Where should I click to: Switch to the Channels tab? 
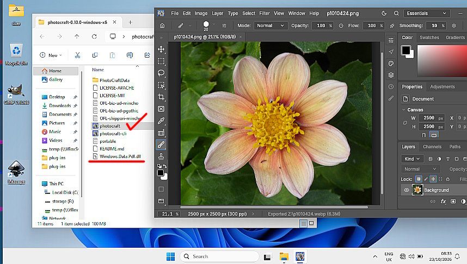click(x=432, y=147)
